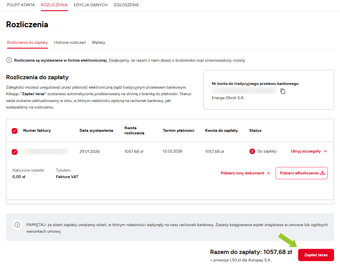The image size is (340, 267).
Task: Collapse details with Ukryj szczegóły
Action: tap(306, 151)
